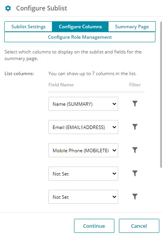This screenshot has height=239, width=162.
Task: Click the Cancel button
Action: [x=139, y=226]
